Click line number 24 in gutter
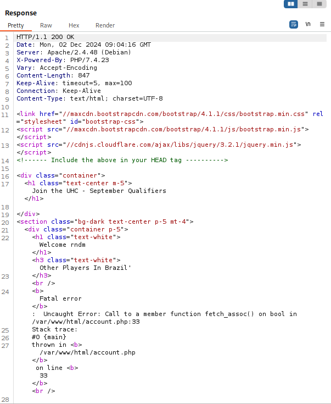Image resolution: width=331 pixels, height=404 pixels. (x=5, y=292)
